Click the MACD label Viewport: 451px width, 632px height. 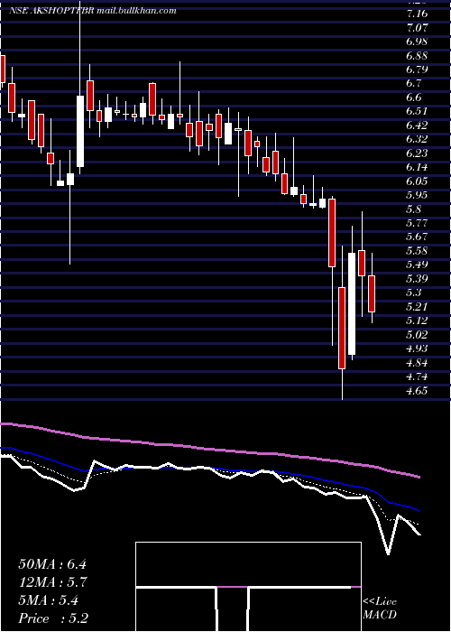pos(380,615)
